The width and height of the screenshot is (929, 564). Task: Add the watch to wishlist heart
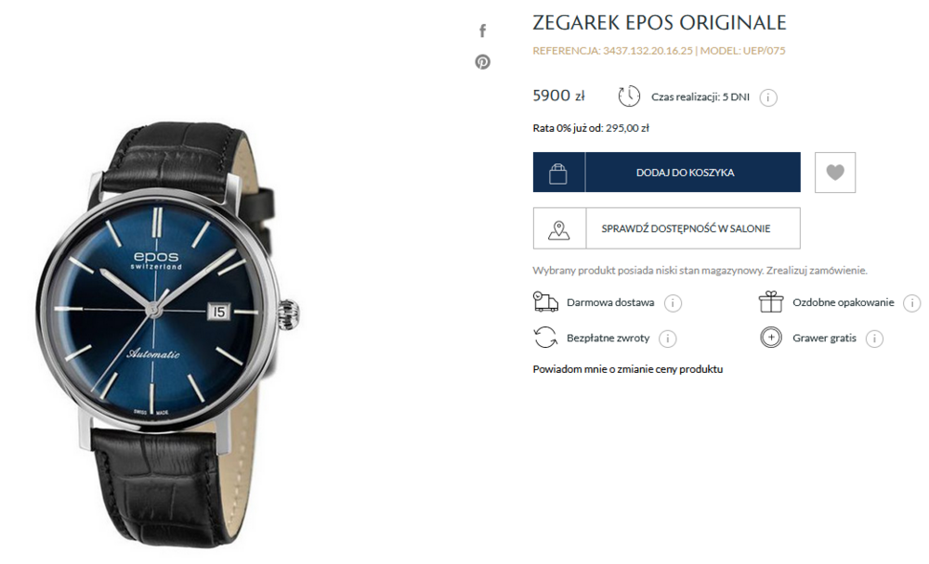pyautogui.click(x=835, y=173)
